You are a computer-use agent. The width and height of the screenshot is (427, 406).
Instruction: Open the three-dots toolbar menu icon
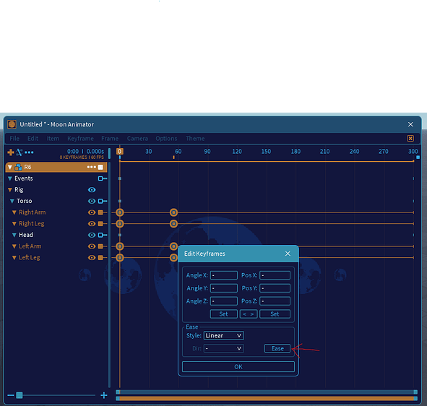[x=29, y=152]
